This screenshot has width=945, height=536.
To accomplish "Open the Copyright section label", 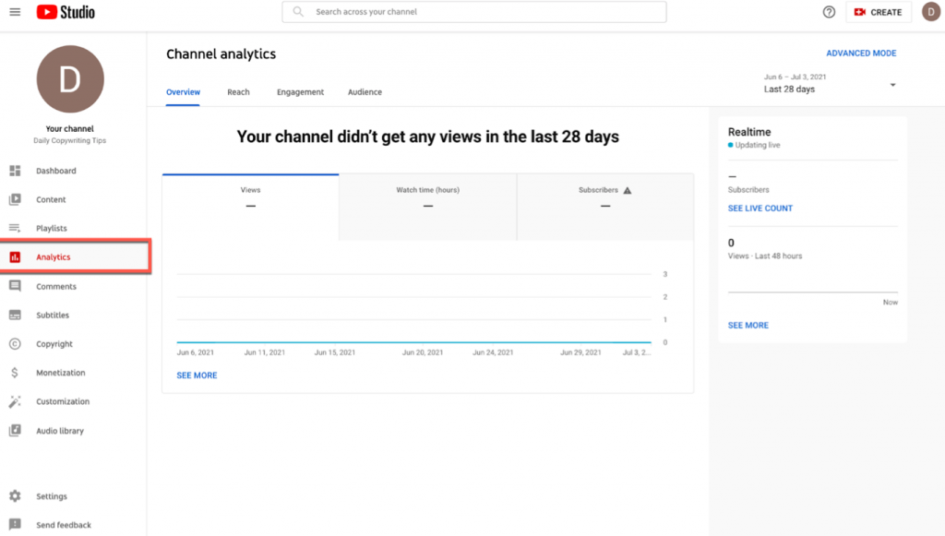I will pyautogui.click(x=54, y=344).
